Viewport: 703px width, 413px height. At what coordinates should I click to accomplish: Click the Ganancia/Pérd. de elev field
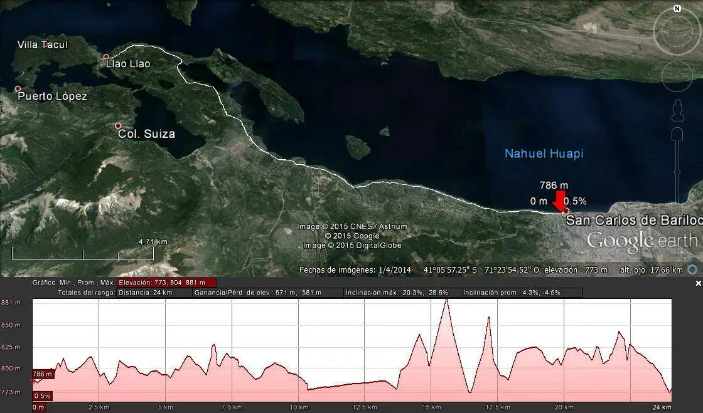click(267, 293)
